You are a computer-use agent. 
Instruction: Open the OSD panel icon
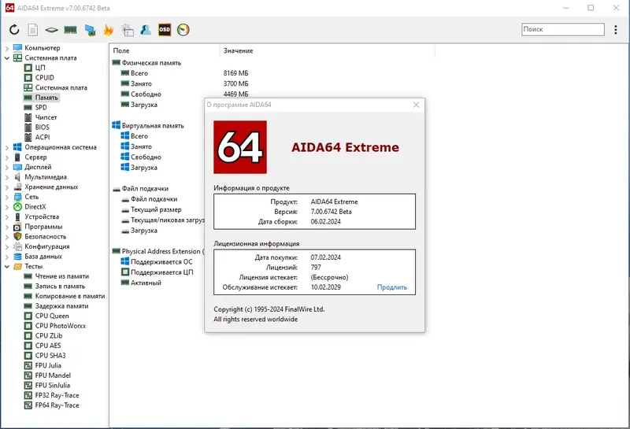click(165, 30)
